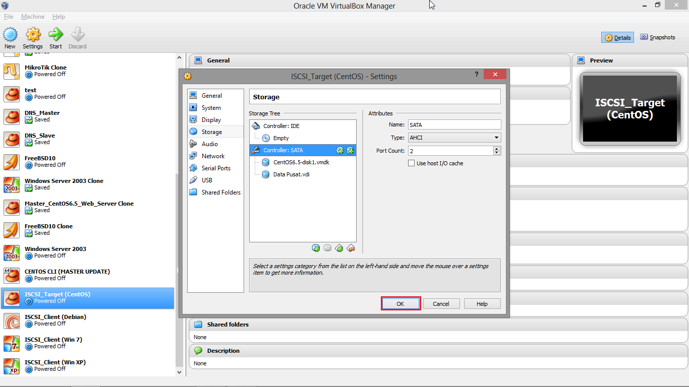Decrease Port Count with the down arrow
The image size is (689, 387).
[497, 153]
